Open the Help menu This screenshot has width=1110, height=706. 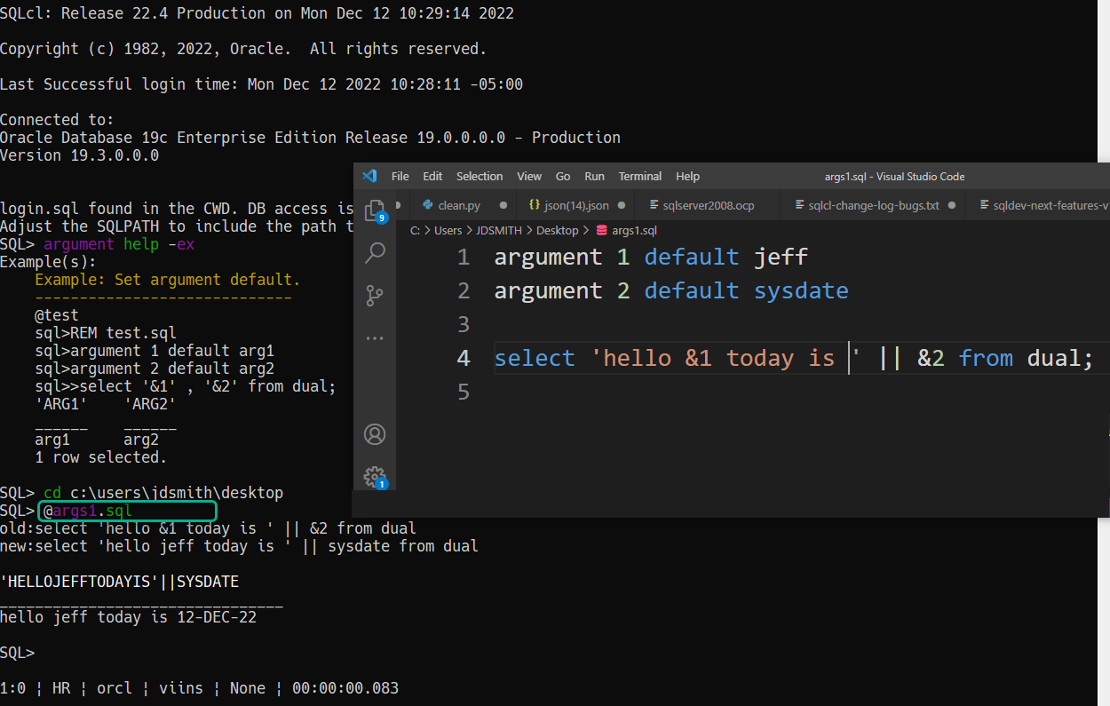[x=687, y=176]
